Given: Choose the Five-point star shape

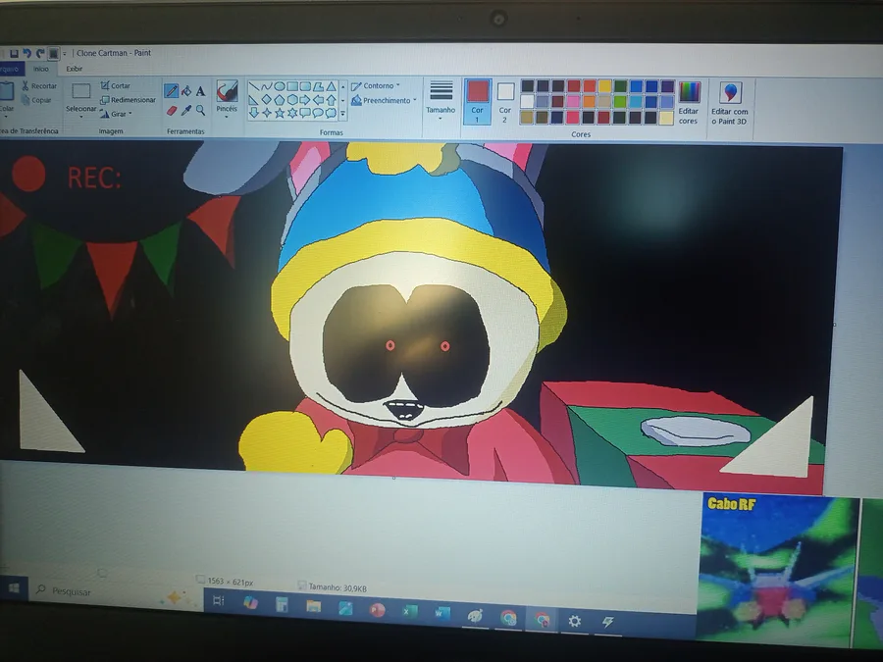Looking at the screenshot, I should coord(280,113).
